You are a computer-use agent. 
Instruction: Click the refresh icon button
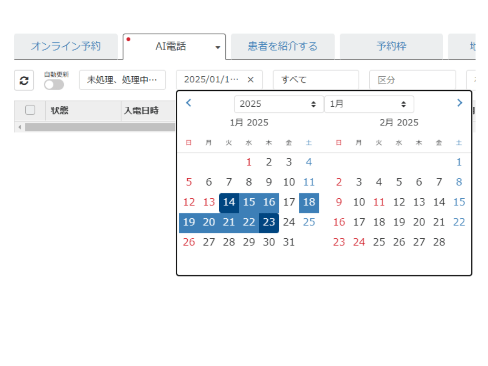[24, 81]
